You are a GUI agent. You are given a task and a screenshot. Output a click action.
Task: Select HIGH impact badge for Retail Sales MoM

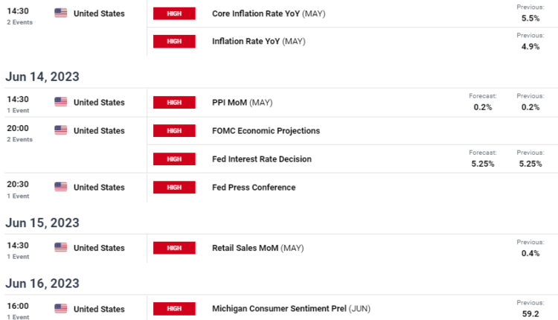click(x=173, y=248)
